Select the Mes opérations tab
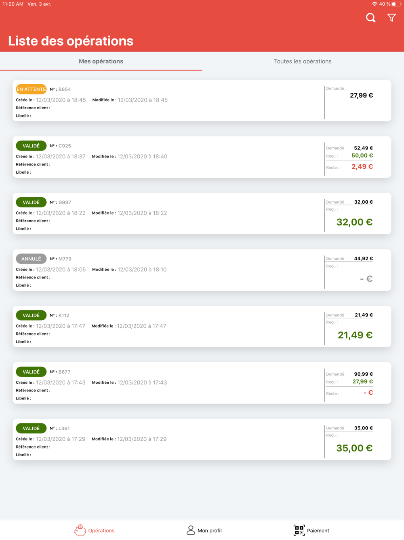The image size is (404, 540). coord(101,62)
